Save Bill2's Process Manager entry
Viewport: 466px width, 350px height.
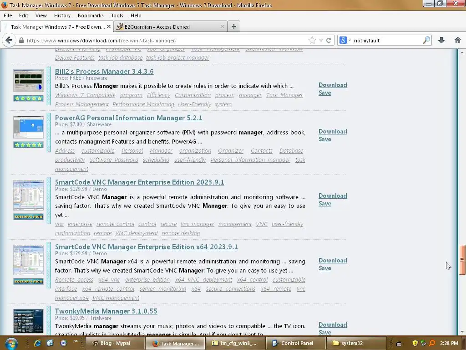click(325, 93)
